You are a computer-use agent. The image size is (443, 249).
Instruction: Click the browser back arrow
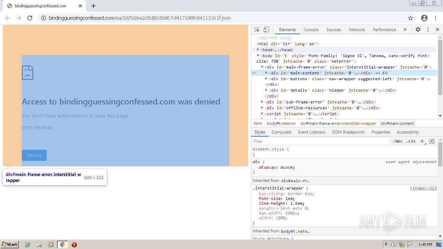point(8,18)
